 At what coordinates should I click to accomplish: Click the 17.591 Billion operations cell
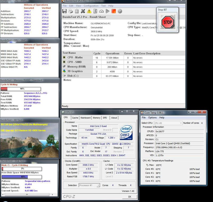pyautogui.click(x=112, y=58)
